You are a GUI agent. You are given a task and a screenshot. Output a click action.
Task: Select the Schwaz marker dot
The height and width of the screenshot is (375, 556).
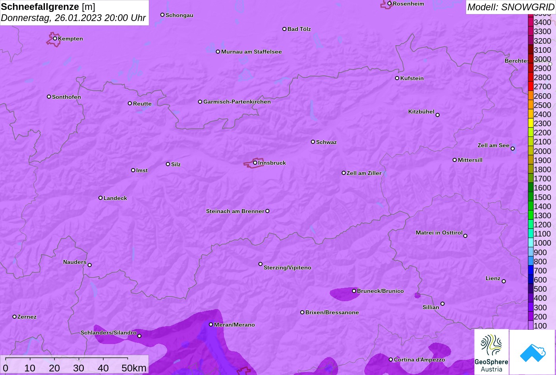pos(313,142)
